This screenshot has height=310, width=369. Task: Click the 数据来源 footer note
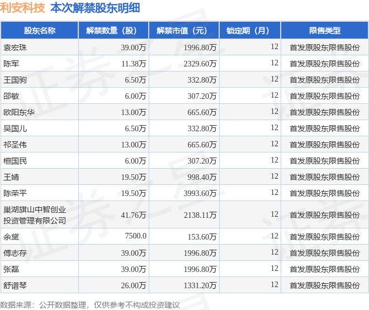coord(89,305)
